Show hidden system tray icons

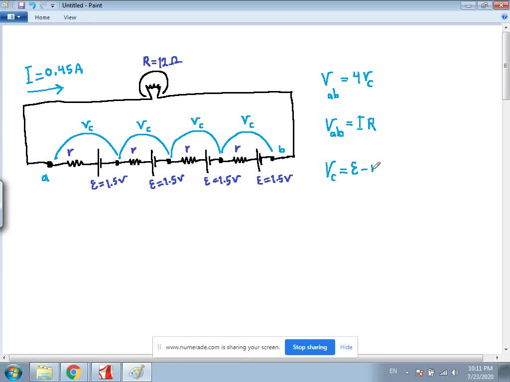click(406, 372)
